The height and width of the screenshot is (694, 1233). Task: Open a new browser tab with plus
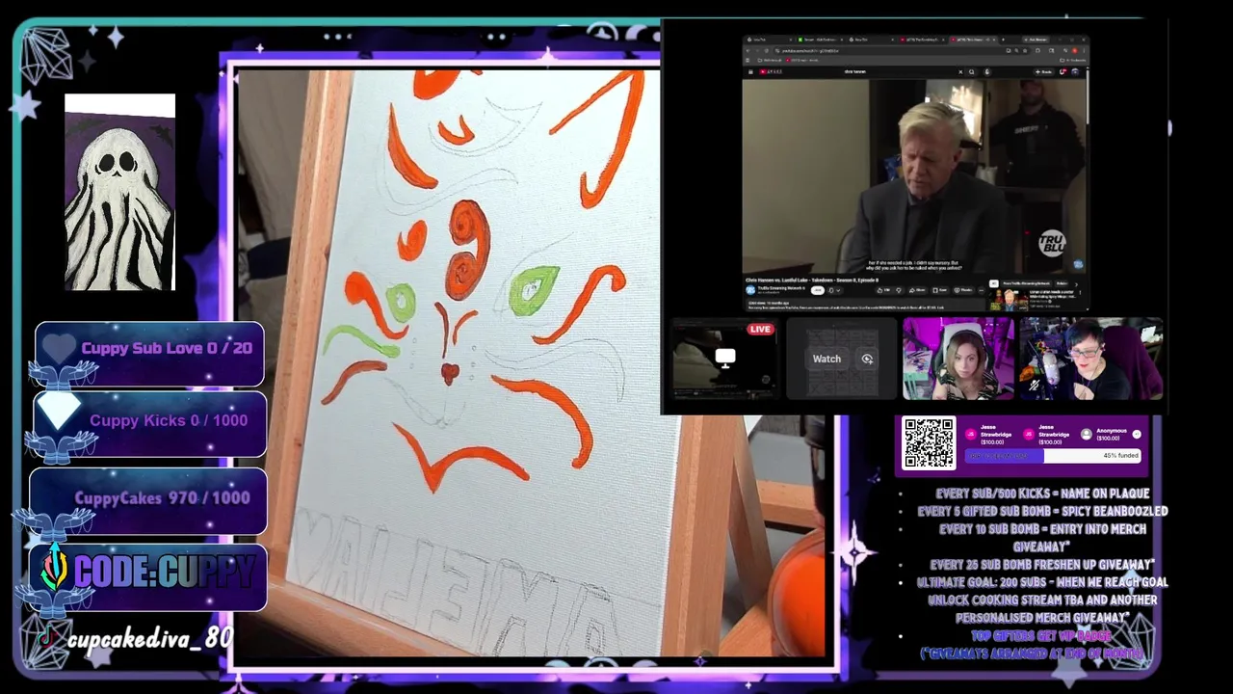pos(1003,40)
